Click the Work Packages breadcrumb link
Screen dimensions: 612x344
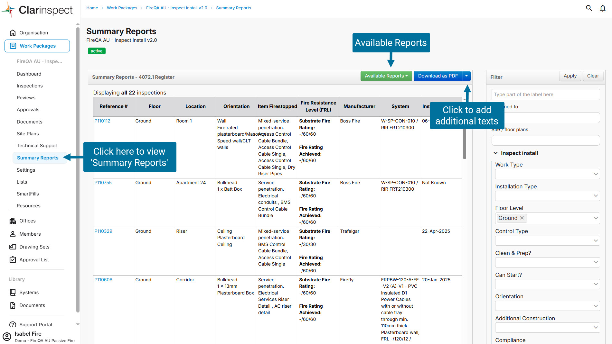(x=122, y=8)
